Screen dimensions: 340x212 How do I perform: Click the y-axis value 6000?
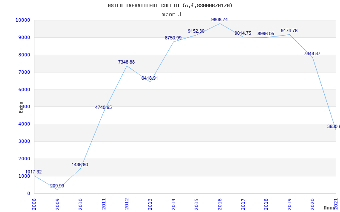tap(24, 89)
